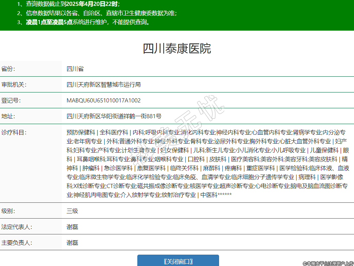Click the 关闭窗口 button
Screen dimensions: 354x266
click(178, 261)
